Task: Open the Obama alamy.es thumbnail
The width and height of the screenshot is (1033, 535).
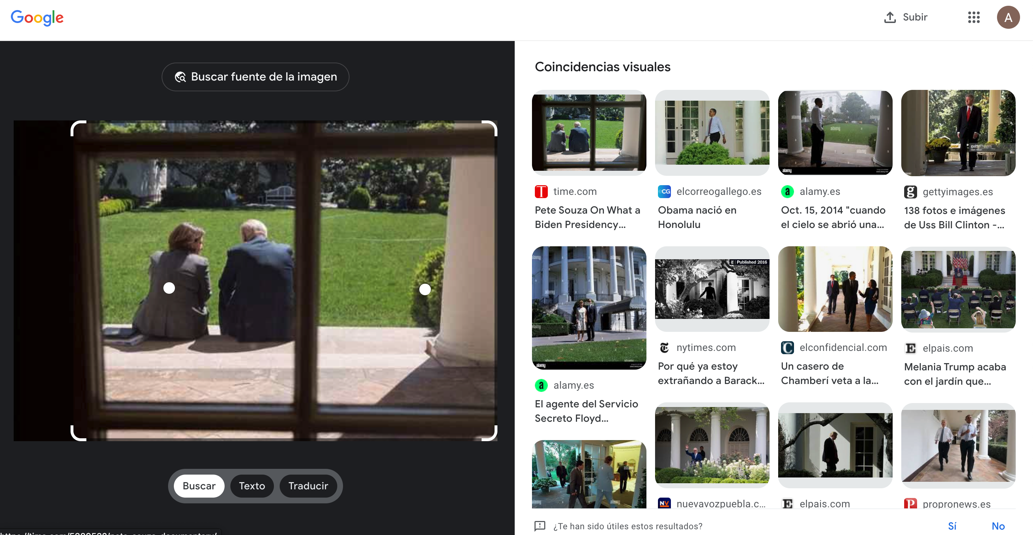Action: tap(835, 132)
